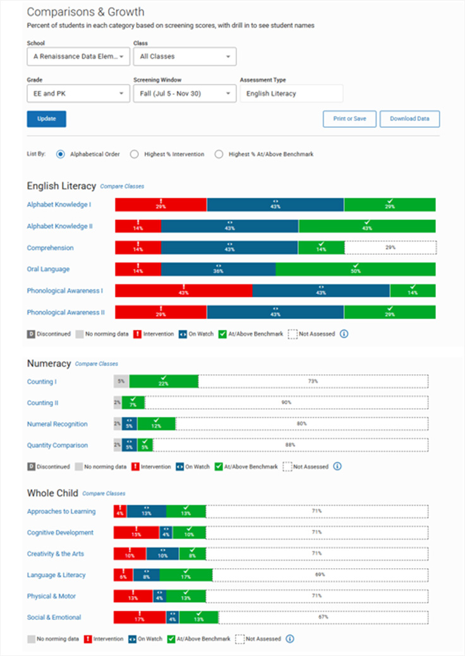Click the Discontinued icon in Numeracy legend
This screenshot has width=465, height=656.
(32, 466)
